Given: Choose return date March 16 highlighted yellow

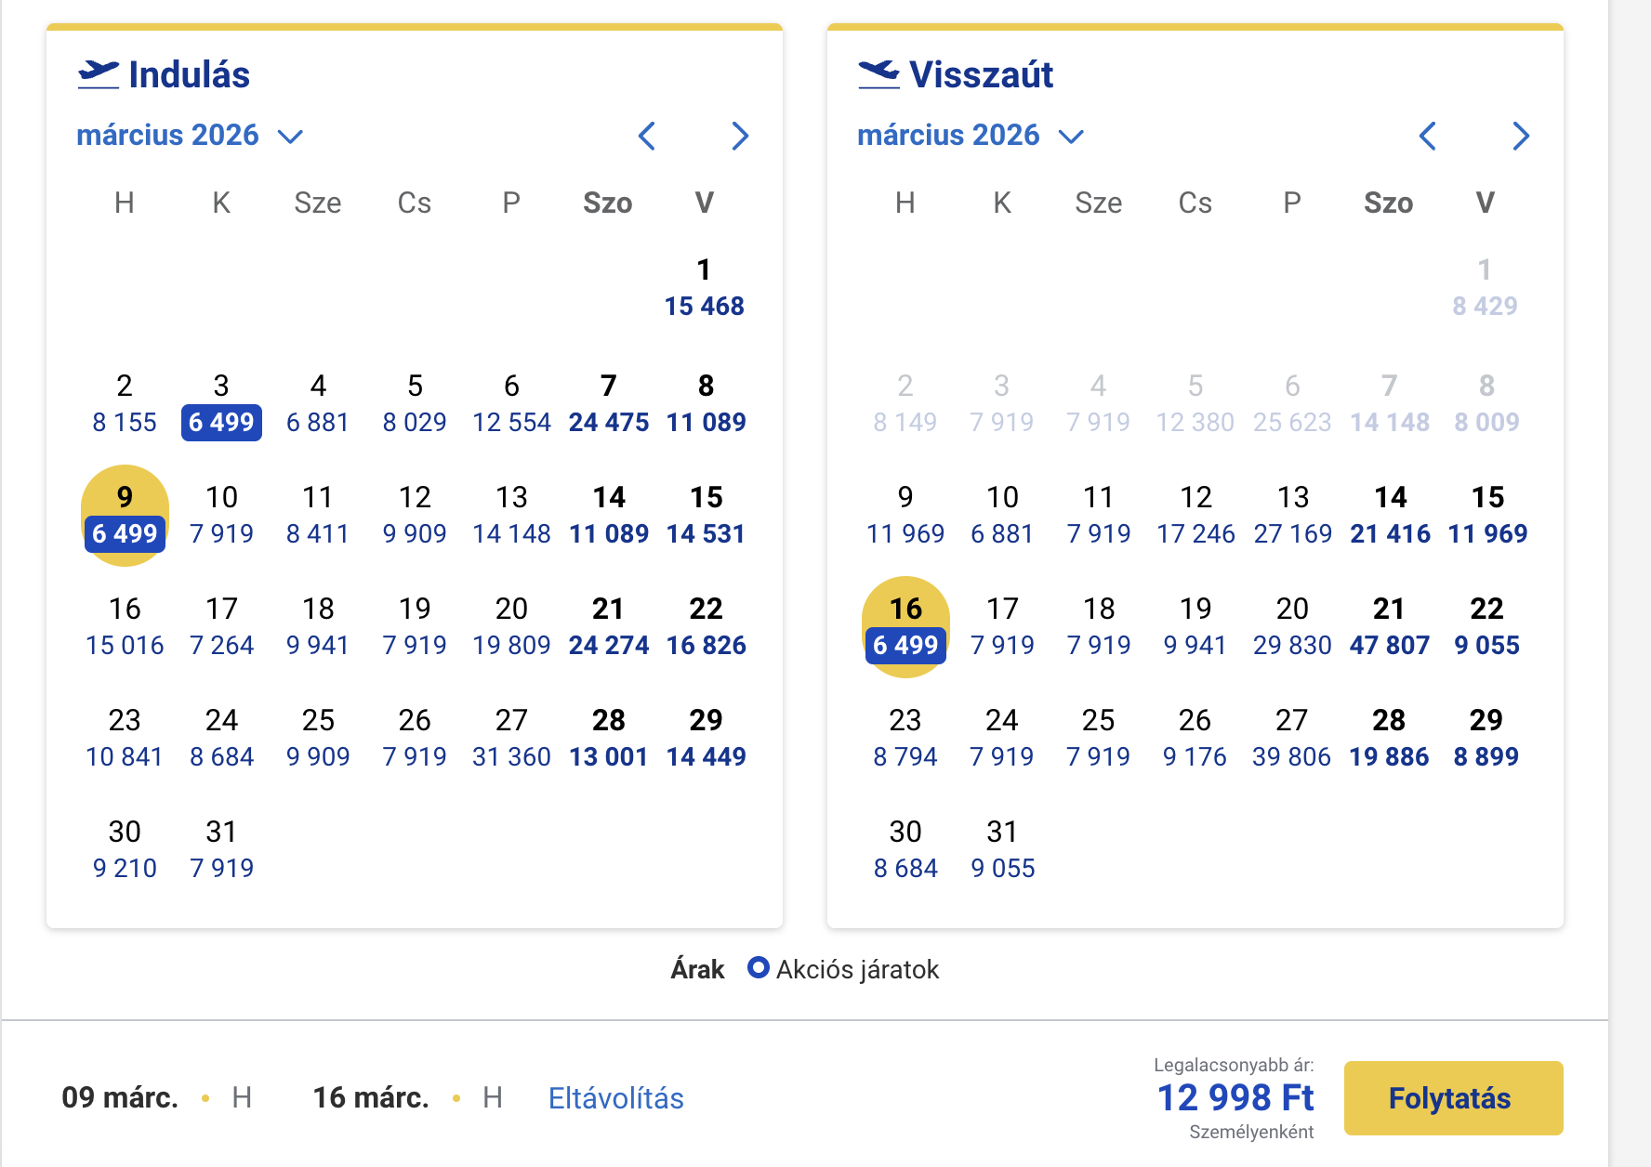Looking at the screenshot, I should click(905, 627).
